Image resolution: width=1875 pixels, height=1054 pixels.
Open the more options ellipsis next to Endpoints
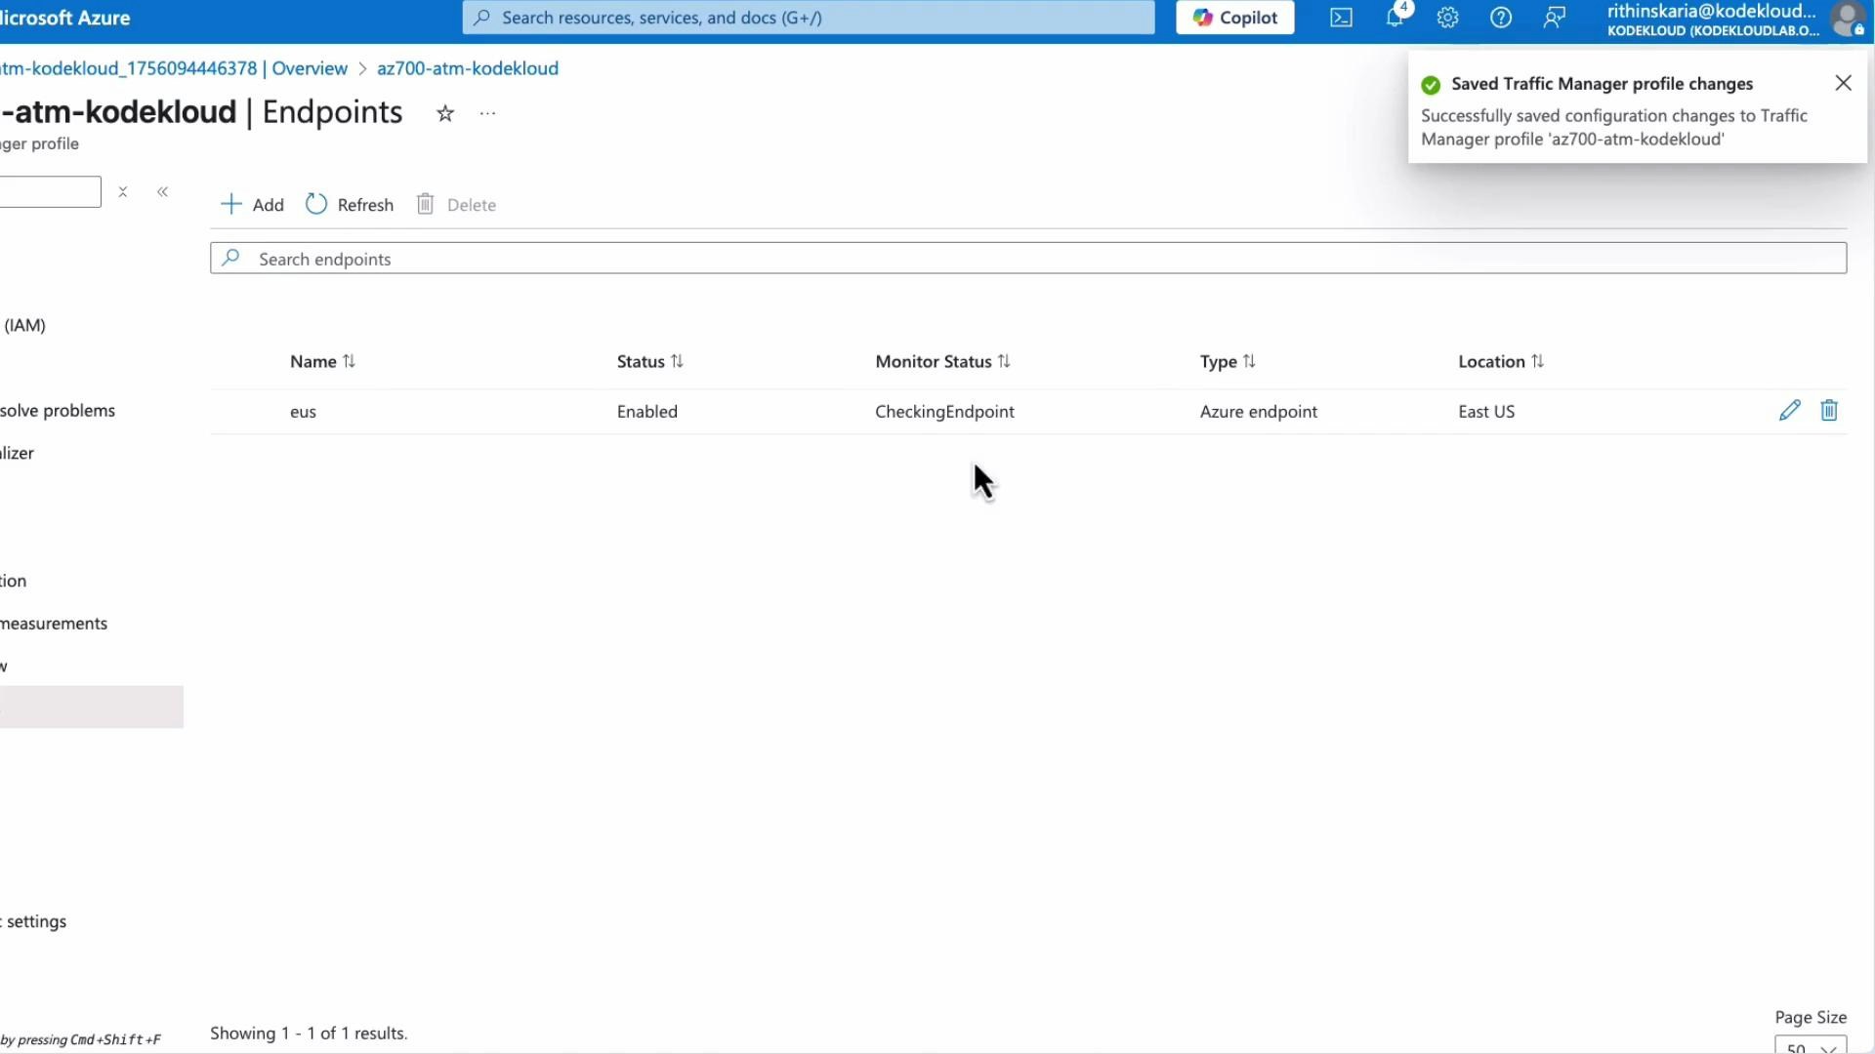click(487, 113)
